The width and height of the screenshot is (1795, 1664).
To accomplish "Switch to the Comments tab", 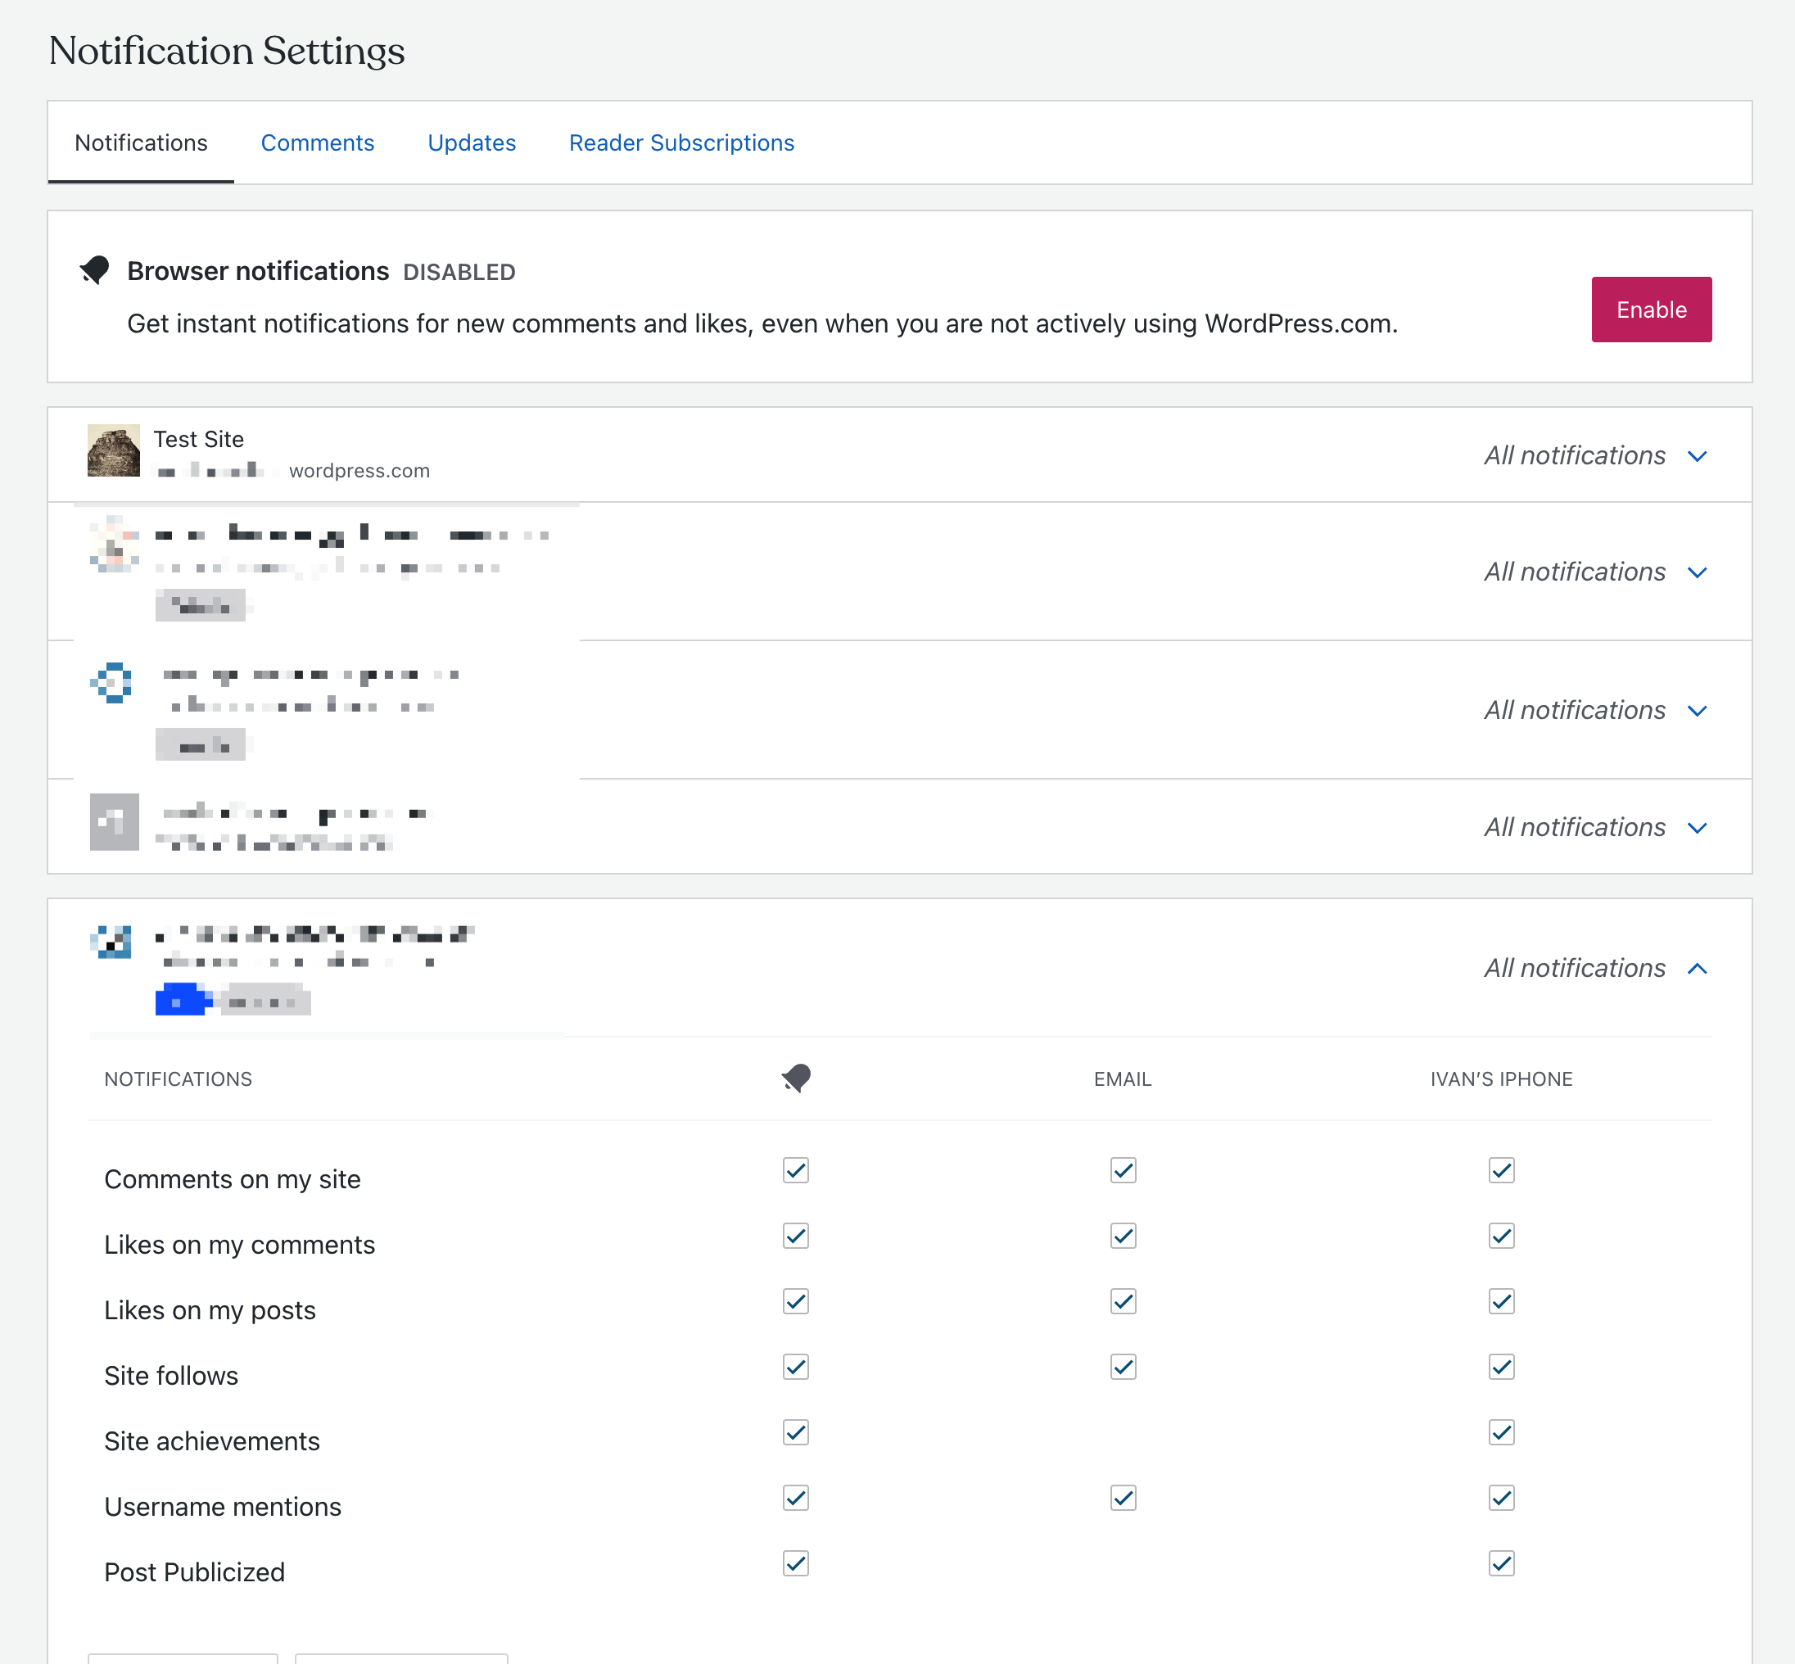I will click(317, 143).
